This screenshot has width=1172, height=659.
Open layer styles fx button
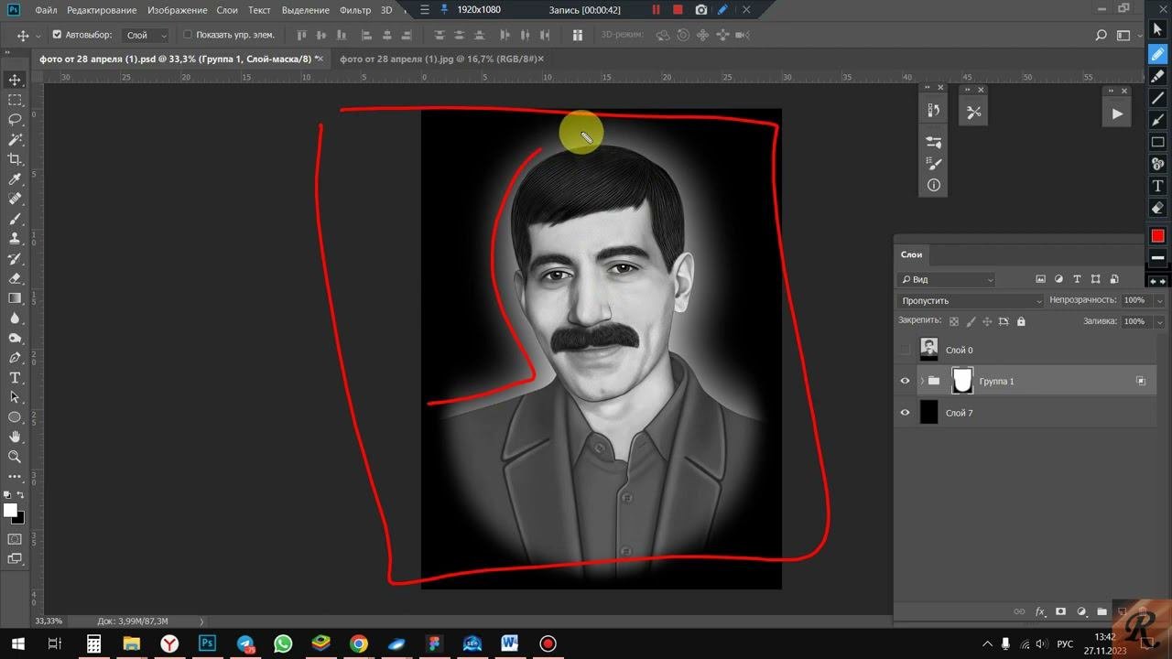tap(1040, 611)
